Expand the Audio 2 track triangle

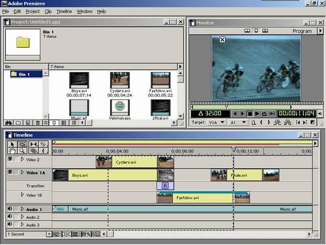(22, 217)
